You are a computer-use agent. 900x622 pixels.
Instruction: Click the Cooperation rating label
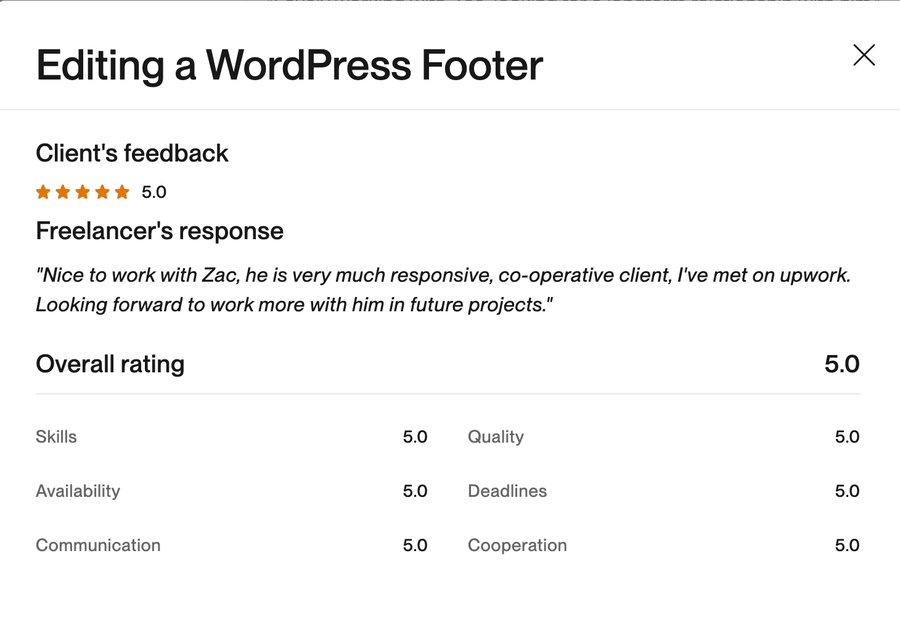[x=517, y=546]
